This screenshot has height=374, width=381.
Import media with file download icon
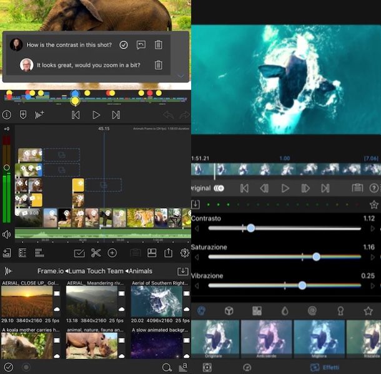click(7, 253)
